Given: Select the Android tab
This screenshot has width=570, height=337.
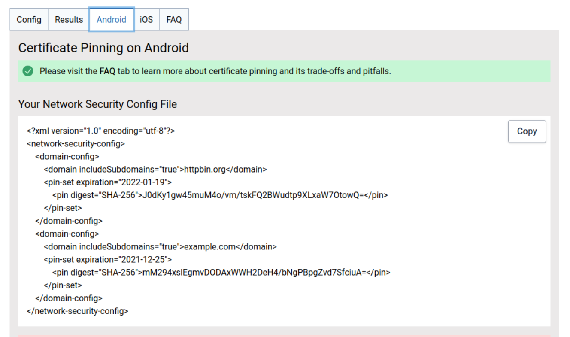Looking at the screenshot, I should tap(112, 20).
